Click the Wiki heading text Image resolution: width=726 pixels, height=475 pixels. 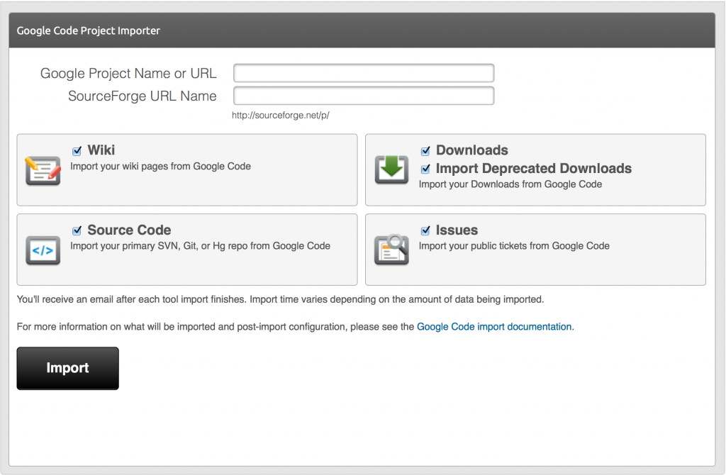coord(101,150)
